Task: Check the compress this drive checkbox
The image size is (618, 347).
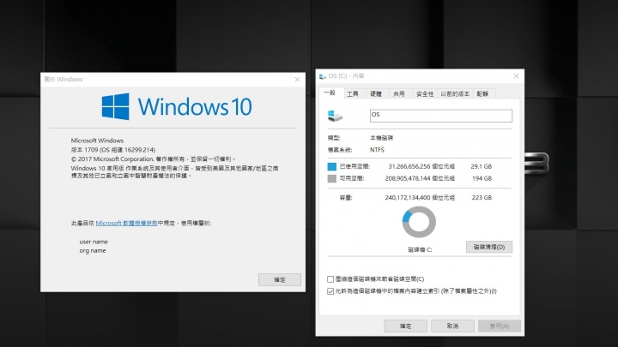Action: click(330, 279)
